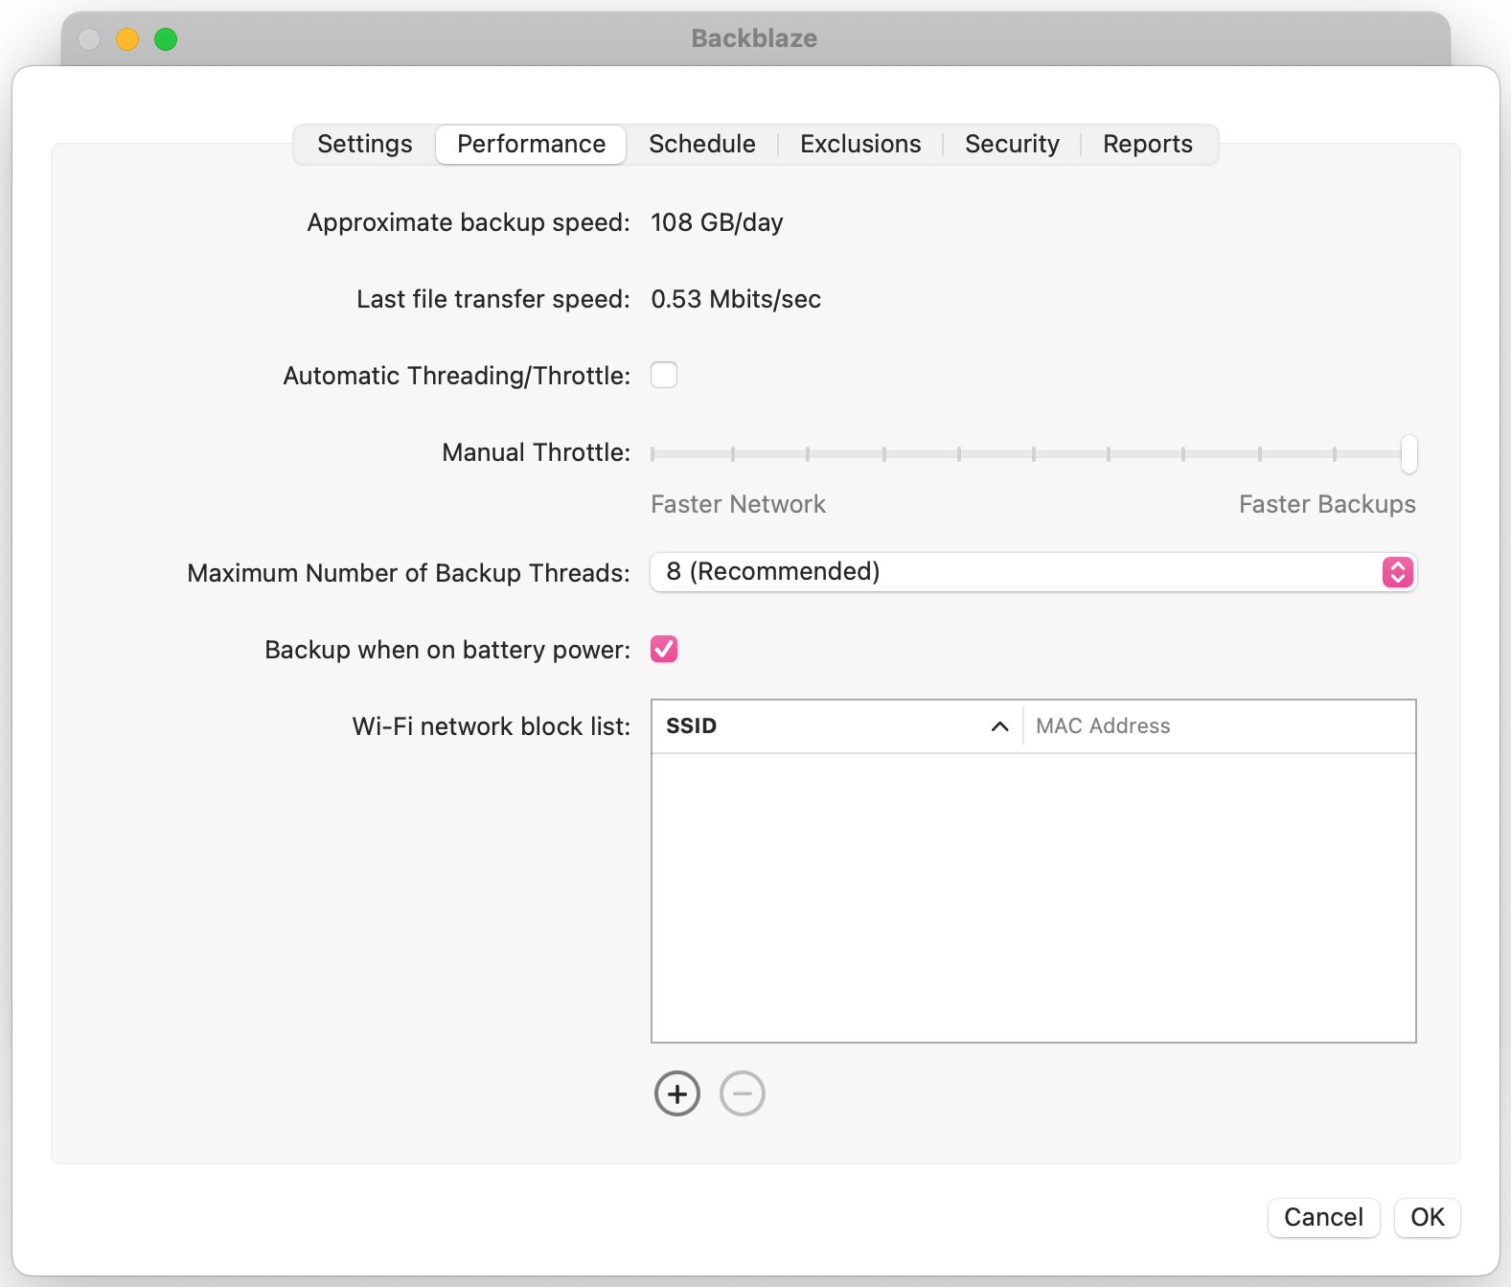Open the Security tab
The height and width of the screenshot is (1287, 1511).
(1012, 144)
